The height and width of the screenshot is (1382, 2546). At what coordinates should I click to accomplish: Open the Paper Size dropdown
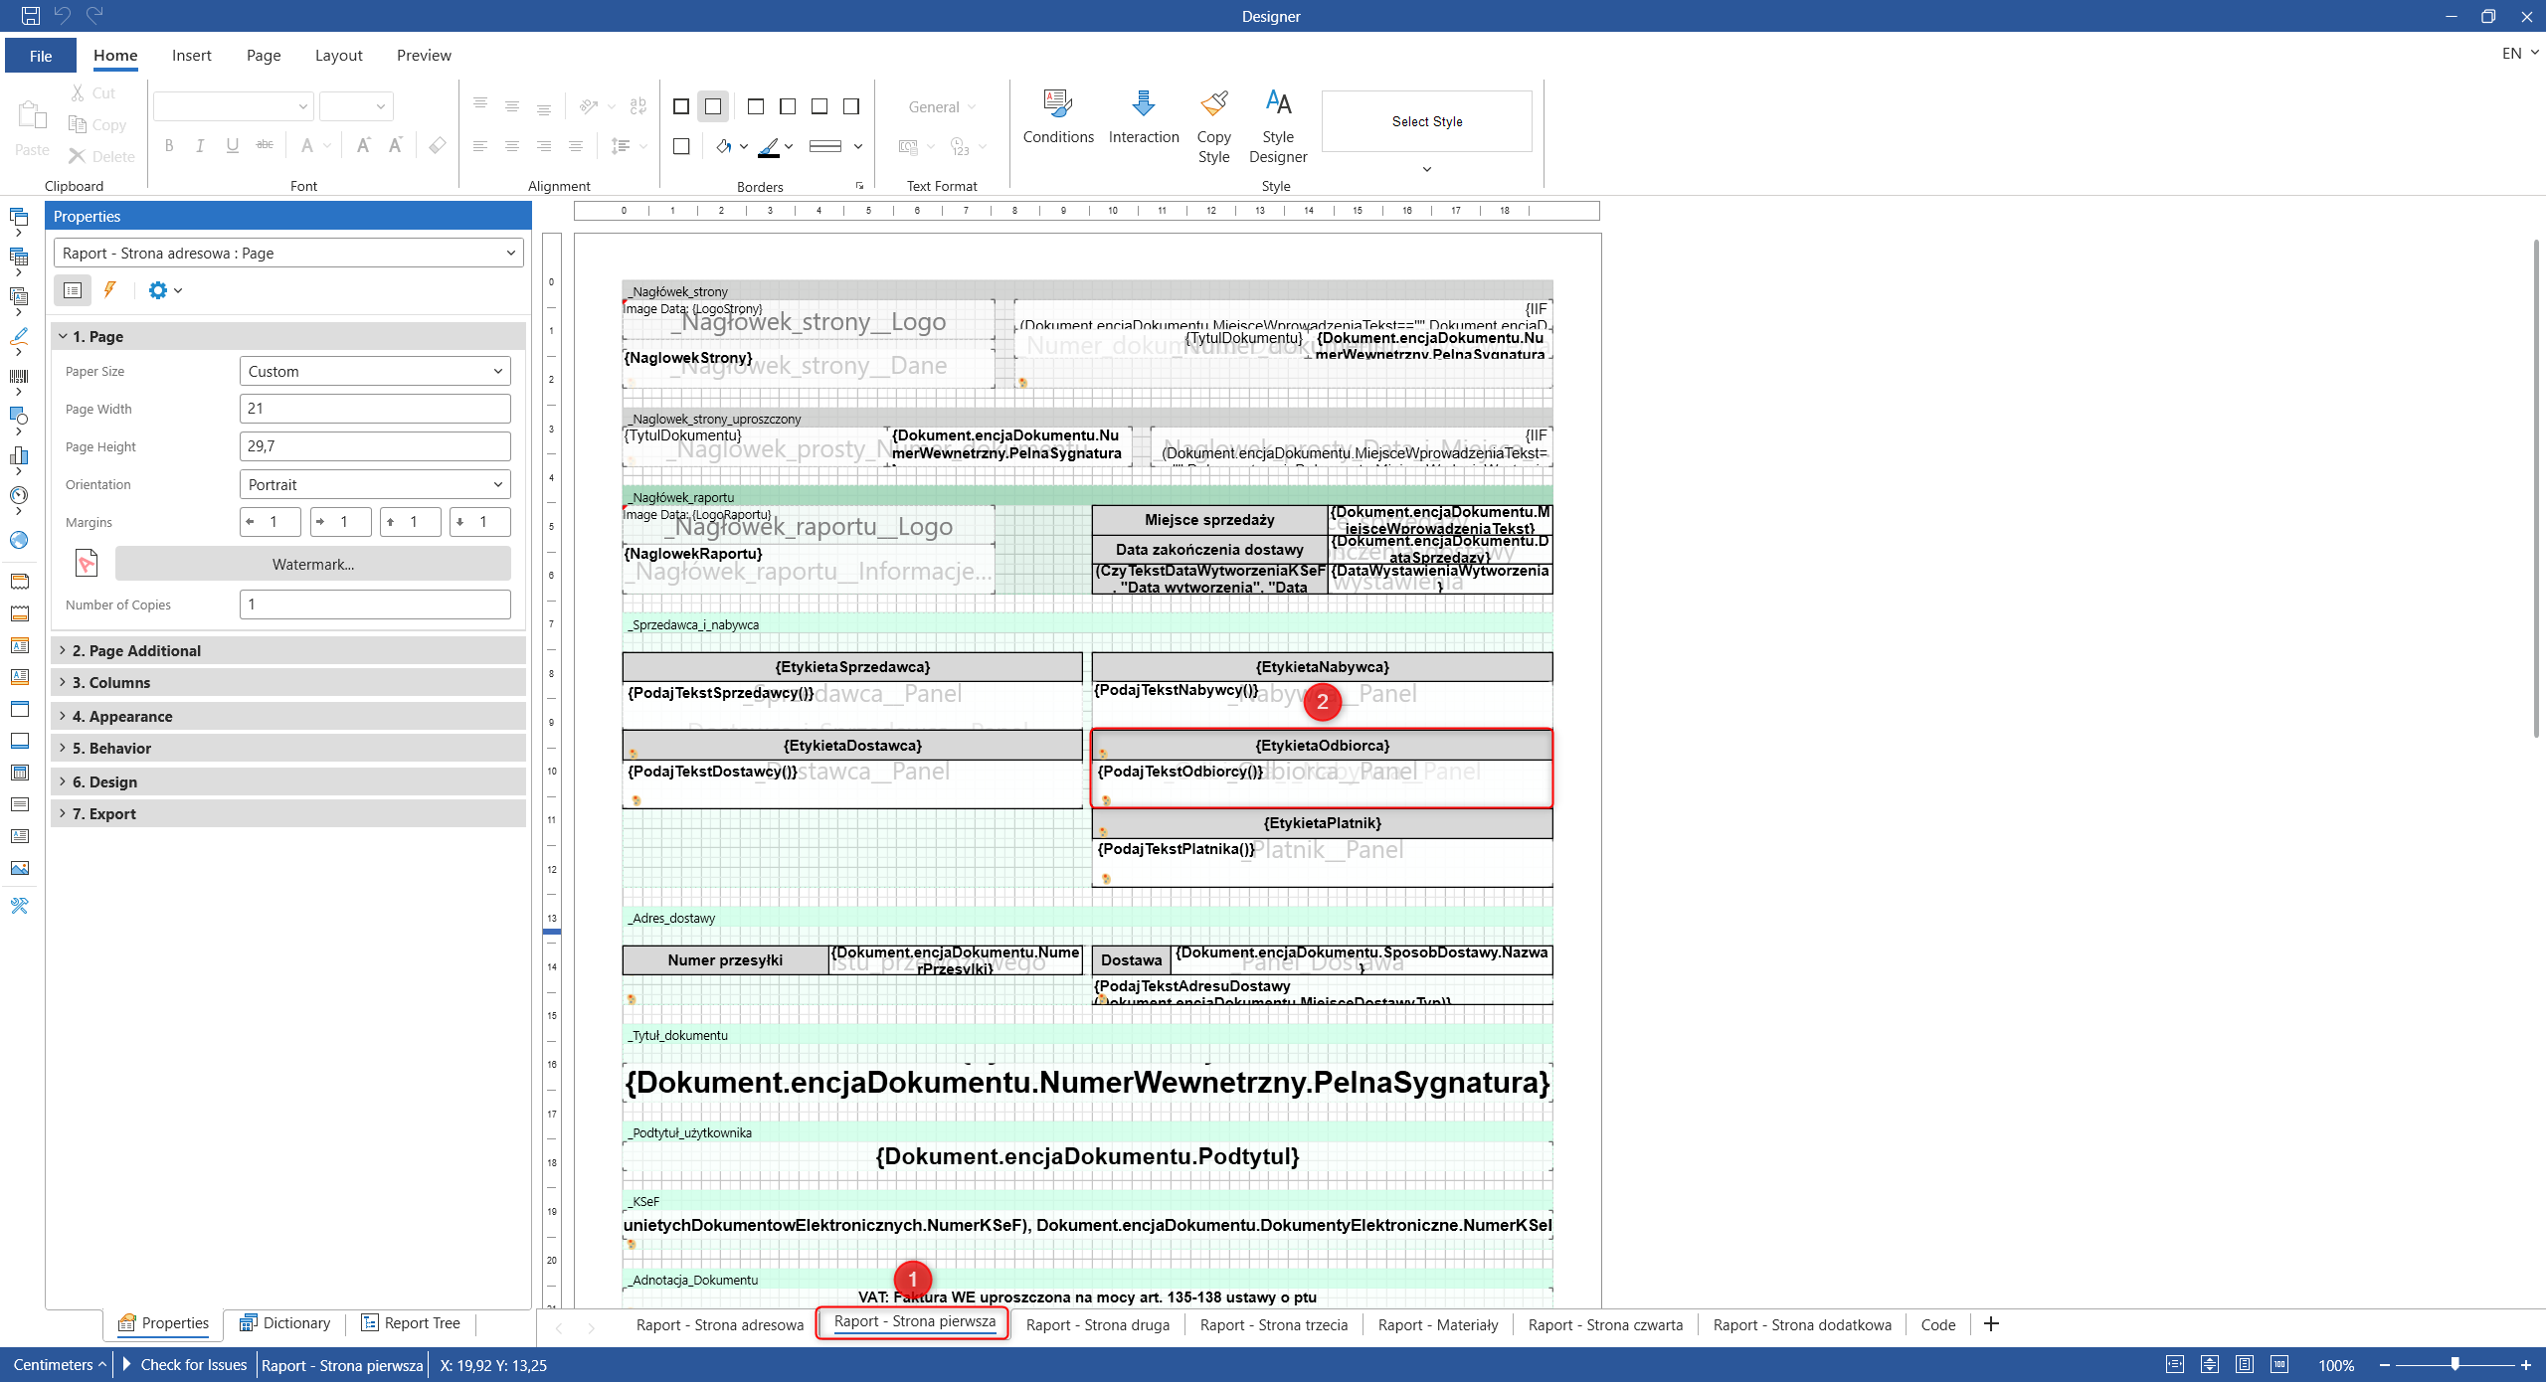[375, 372]
